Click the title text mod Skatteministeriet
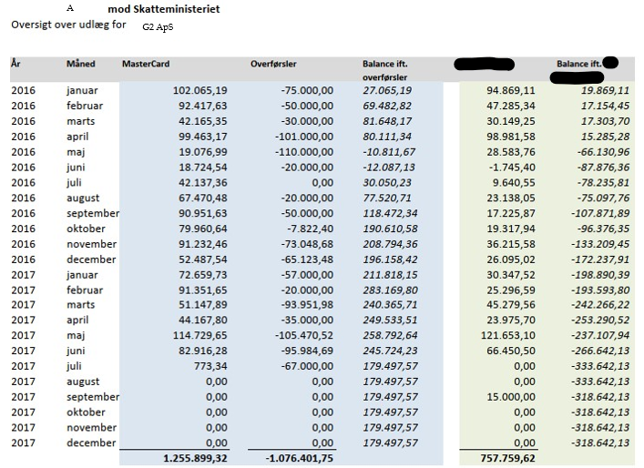644x468 pixels. pos(163,9)
